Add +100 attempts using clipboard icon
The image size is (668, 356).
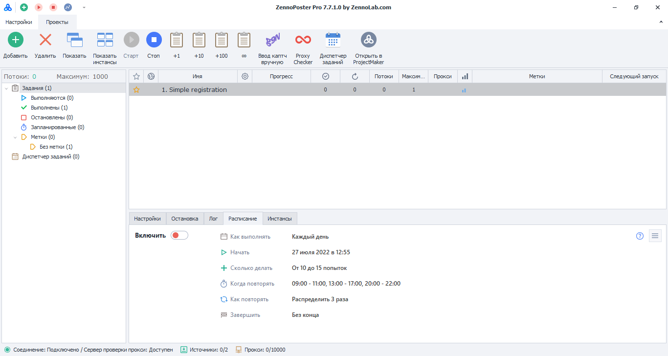222,40
